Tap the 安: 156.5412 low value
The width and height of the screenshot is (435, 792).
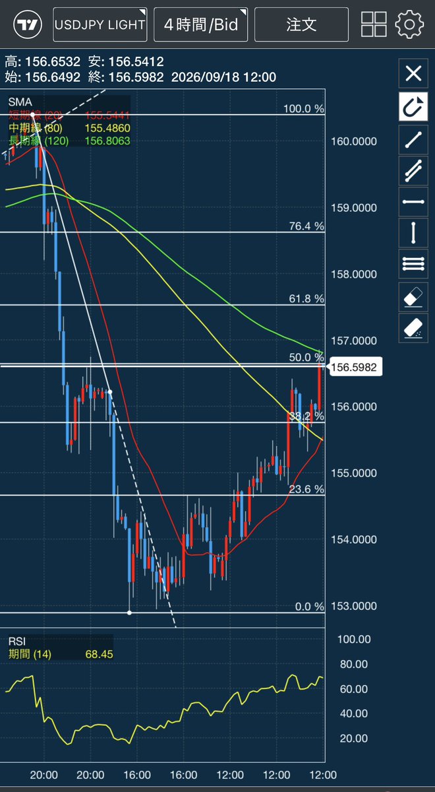tap(127, 61)
